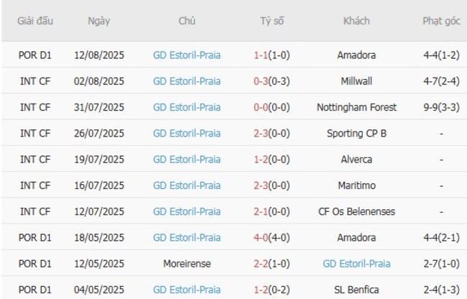Select Sporting CP B in away column

click(x=356, y=133)
